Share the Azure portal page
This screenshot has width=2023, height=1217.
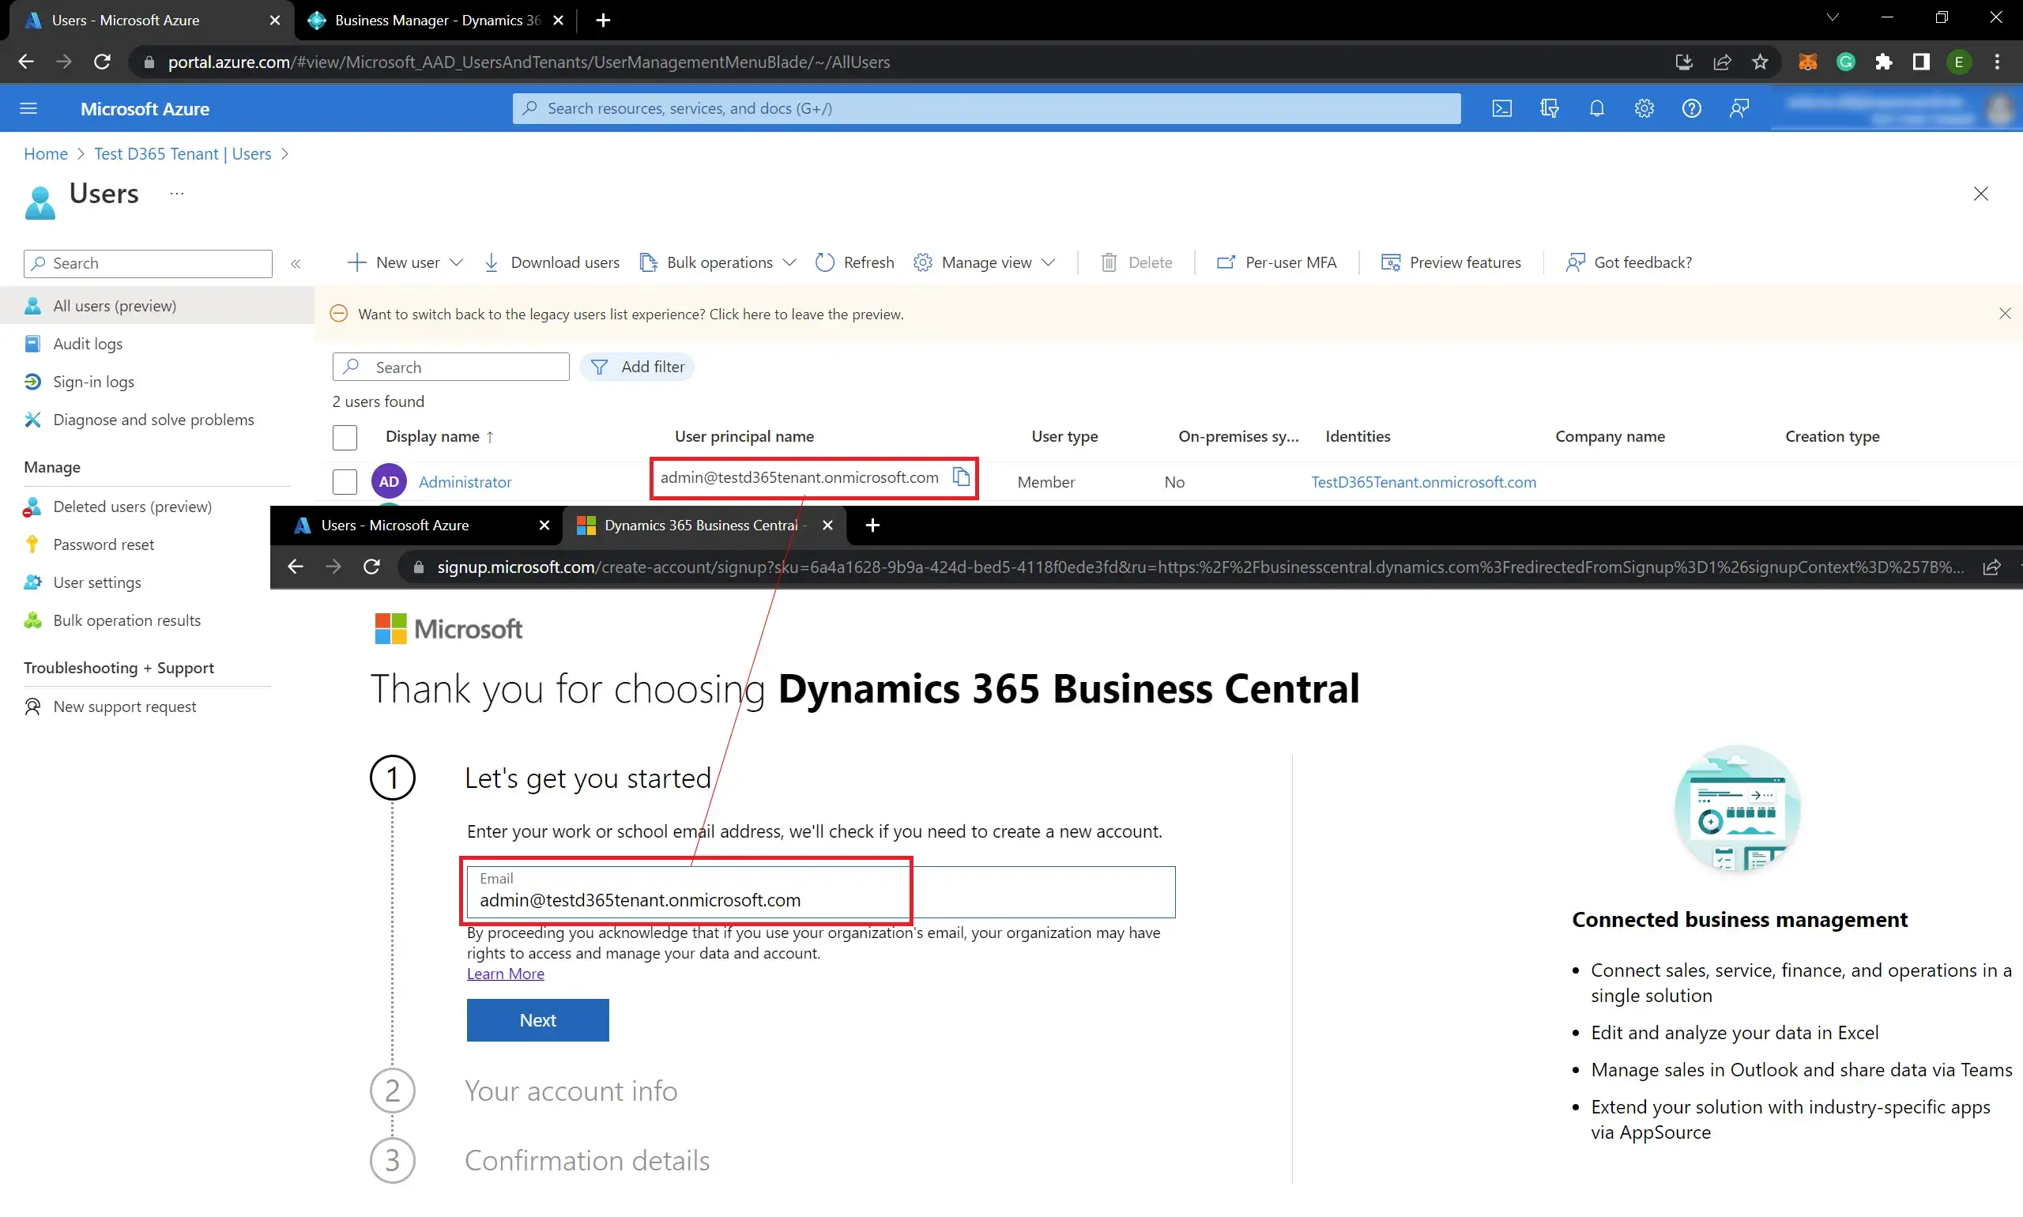pos(1722,62)
